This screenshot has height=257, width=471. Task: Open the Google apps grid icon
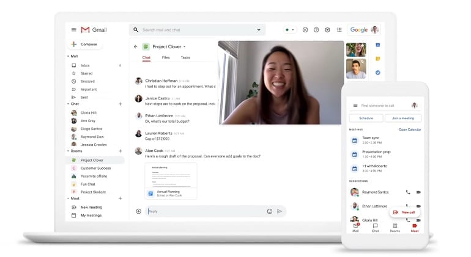tap(338, 30)
